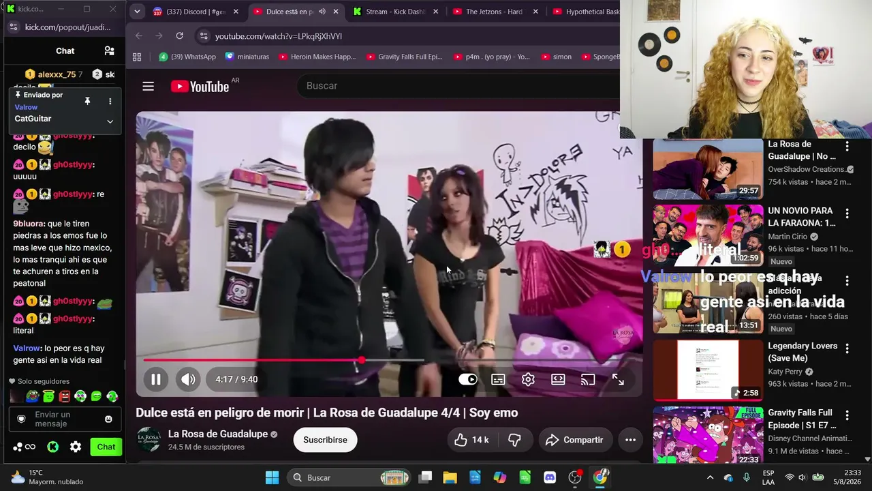Image resolution: width=872 pixels, height=491 pixels.
Task: Open taskbar volume control
Action: point(804,477)
